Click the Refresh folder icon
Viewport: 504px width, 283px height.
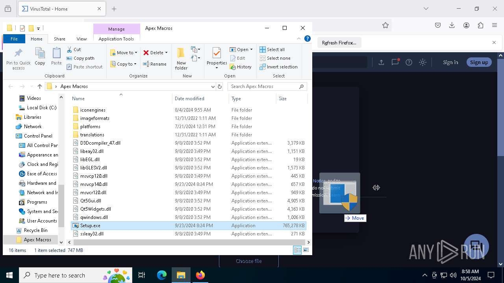[x=220, y=86]
